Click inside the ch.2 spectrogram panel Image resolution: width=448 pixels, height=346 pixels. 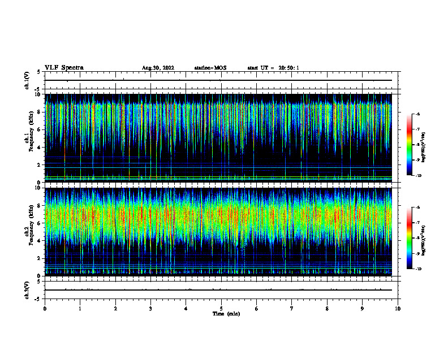pos(218,232)
